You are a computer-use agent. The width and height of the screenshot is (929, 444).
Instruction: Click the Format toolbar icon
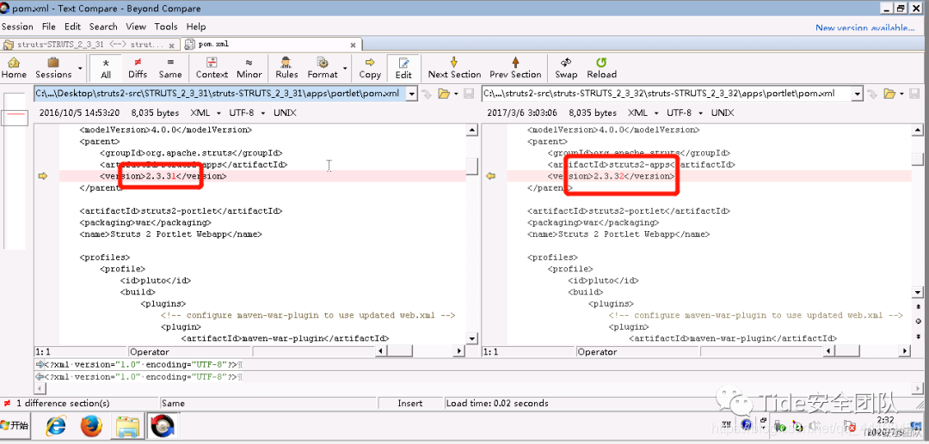[323, 68]
